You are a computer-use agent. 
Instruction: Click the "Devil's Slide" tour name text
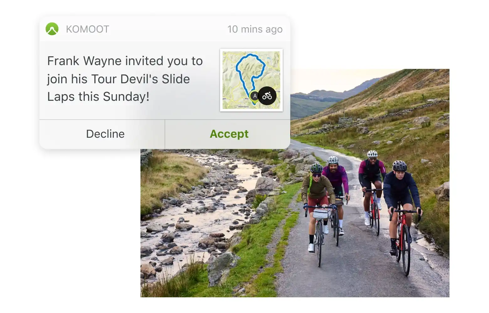(x=155, y=79)
